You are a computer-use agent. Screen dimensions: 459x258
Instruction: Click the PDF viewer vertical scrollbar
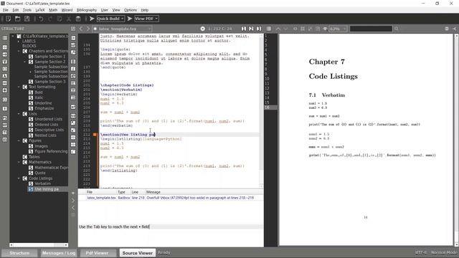(456, 140)
